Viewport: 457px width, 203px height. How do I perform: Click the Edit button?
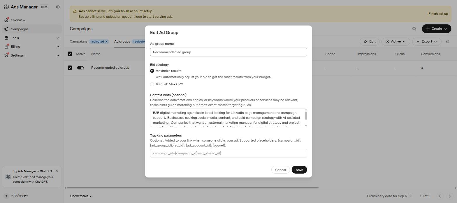pyautogui.click(x=370, y=41)
